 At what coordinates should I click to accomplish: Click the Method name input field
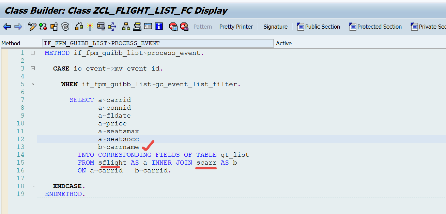(x=158, y=43)
